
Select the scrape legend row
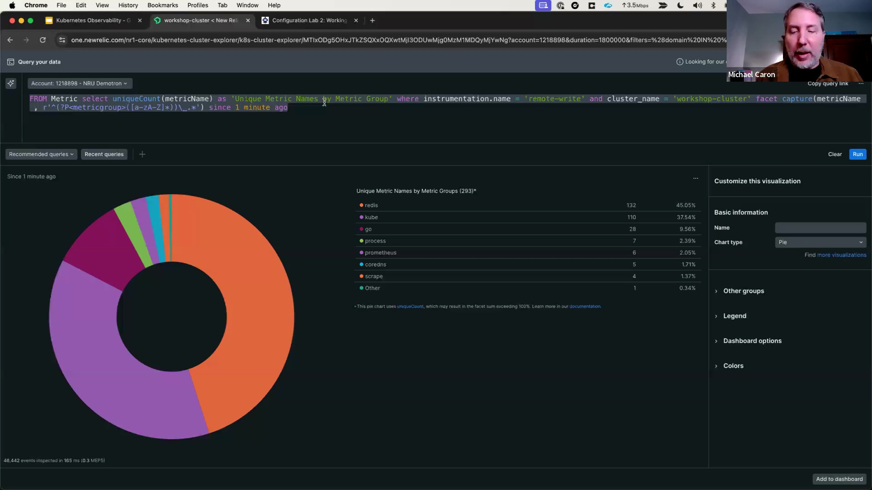527,276
